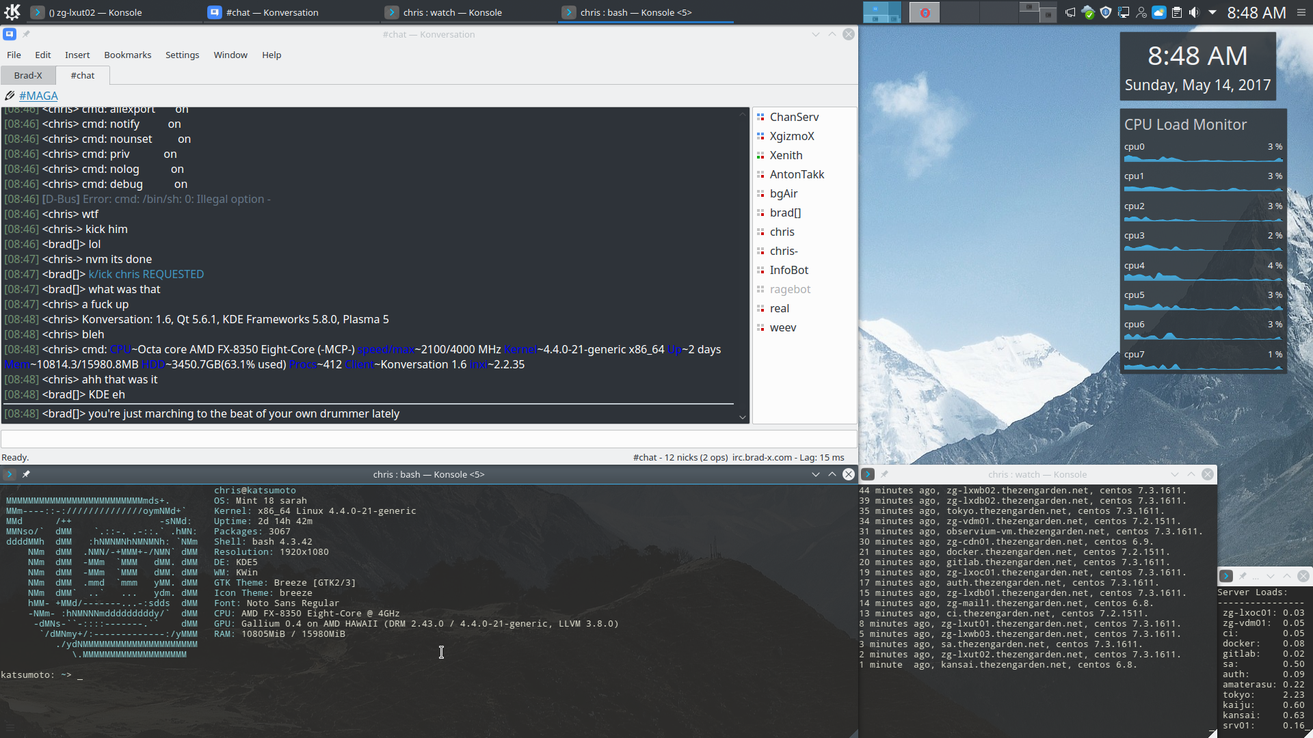This screenshot has width=1313, height=738.
Task: Switch to the Brad-X server tab
Action: [x=28, y=75]
